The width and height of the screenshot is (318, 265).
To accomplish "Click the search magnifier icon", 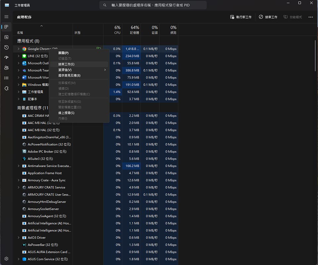I will [x=105, y=5].
